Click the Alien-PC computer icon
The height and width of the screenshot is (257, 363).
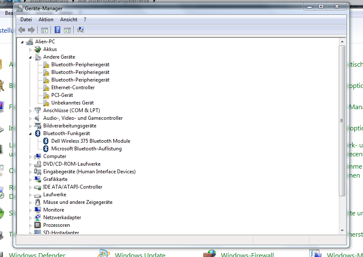coord(30,42)
